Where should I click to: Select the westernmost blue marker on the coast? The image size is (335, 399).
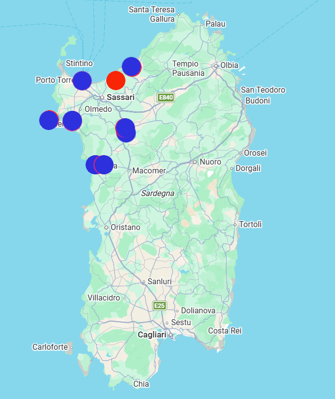(49, 120)
